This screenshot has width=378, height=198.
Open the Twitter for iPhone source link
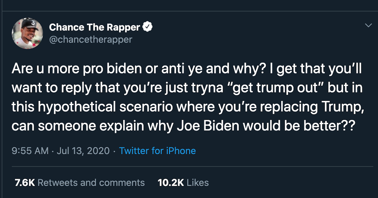(x=157, y=151)
